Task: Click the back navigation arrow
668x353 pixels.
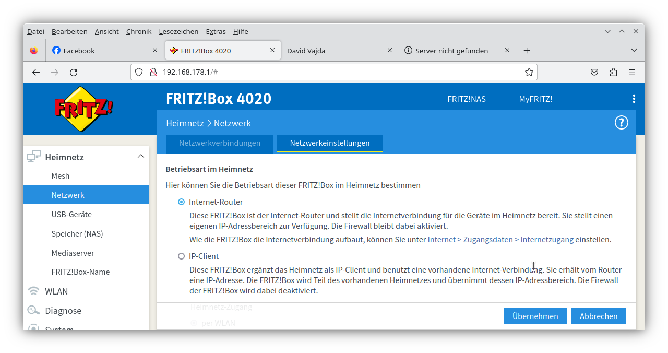Action: [x=36, y=72]
